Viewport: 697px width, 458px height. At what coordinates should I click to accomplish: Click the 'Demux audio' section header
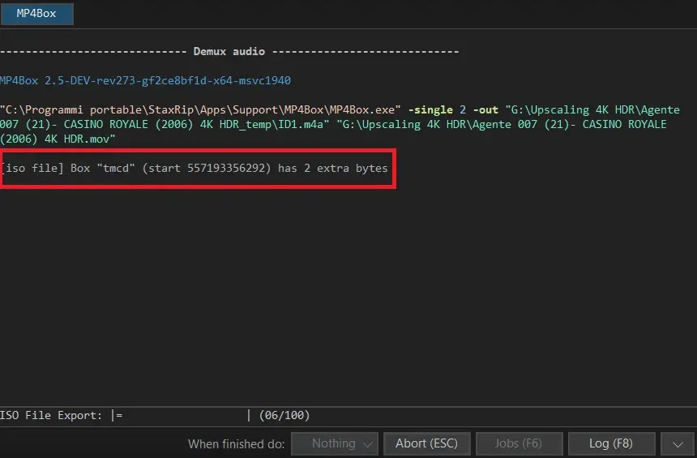pos(229,52)
